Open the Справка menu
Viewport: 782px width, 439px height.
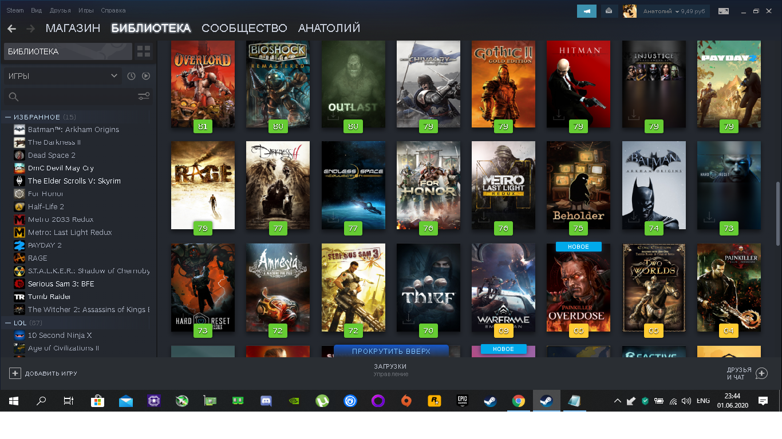click(113, 11)
